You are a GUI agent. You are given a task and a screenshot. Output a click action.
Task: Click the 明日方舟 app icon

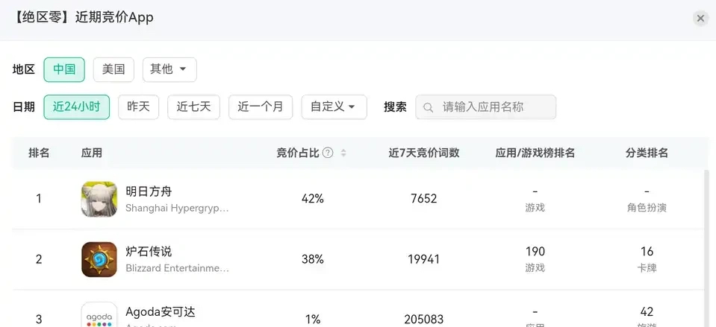(x=99, y=199)
